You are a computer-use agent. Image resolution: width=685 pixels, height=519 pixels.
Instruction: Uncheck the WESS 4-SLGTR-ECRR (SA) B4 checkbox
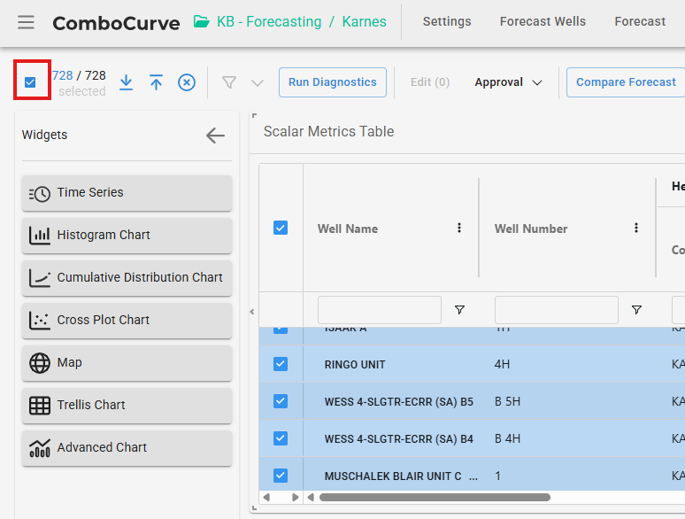coord(281,438)
